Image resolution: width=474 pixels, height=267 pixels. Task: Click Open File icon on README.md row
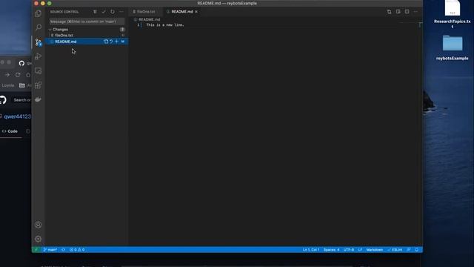tap(106, 42)
